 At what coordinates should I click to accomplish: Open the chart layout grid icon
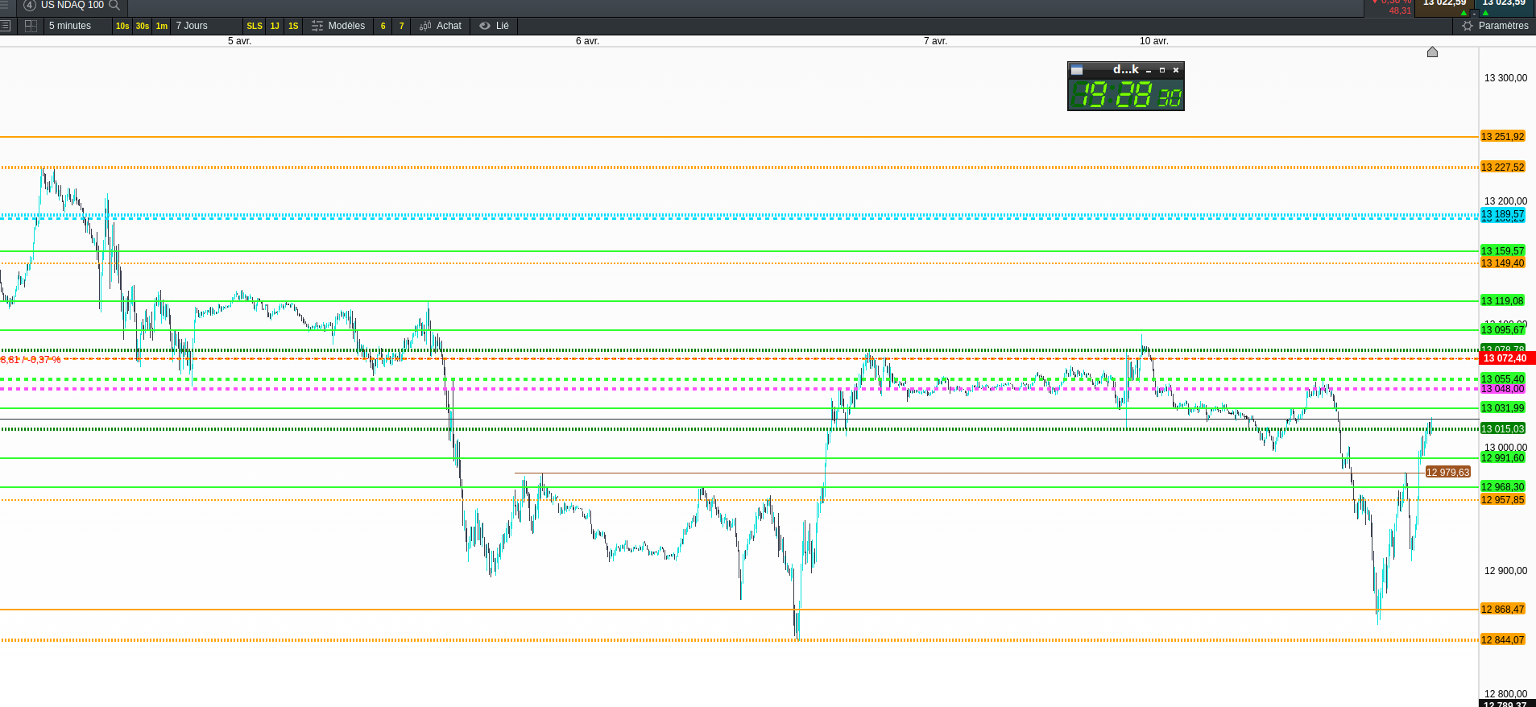click(x=31, y=26)
